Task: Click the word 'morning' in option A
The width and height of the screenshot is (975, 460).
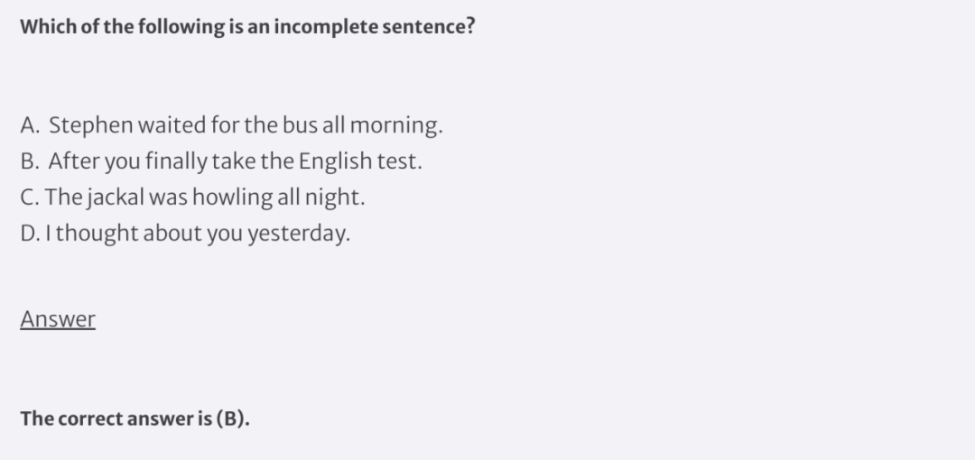Action: pyautogui.click(x=396, y=125)
